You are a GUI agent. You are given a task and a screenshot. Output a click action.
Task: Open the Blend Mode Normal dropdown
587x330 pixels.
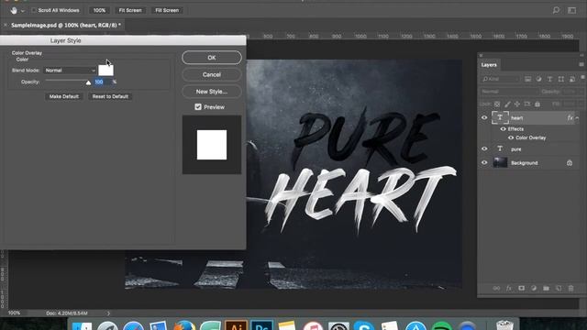70,71
